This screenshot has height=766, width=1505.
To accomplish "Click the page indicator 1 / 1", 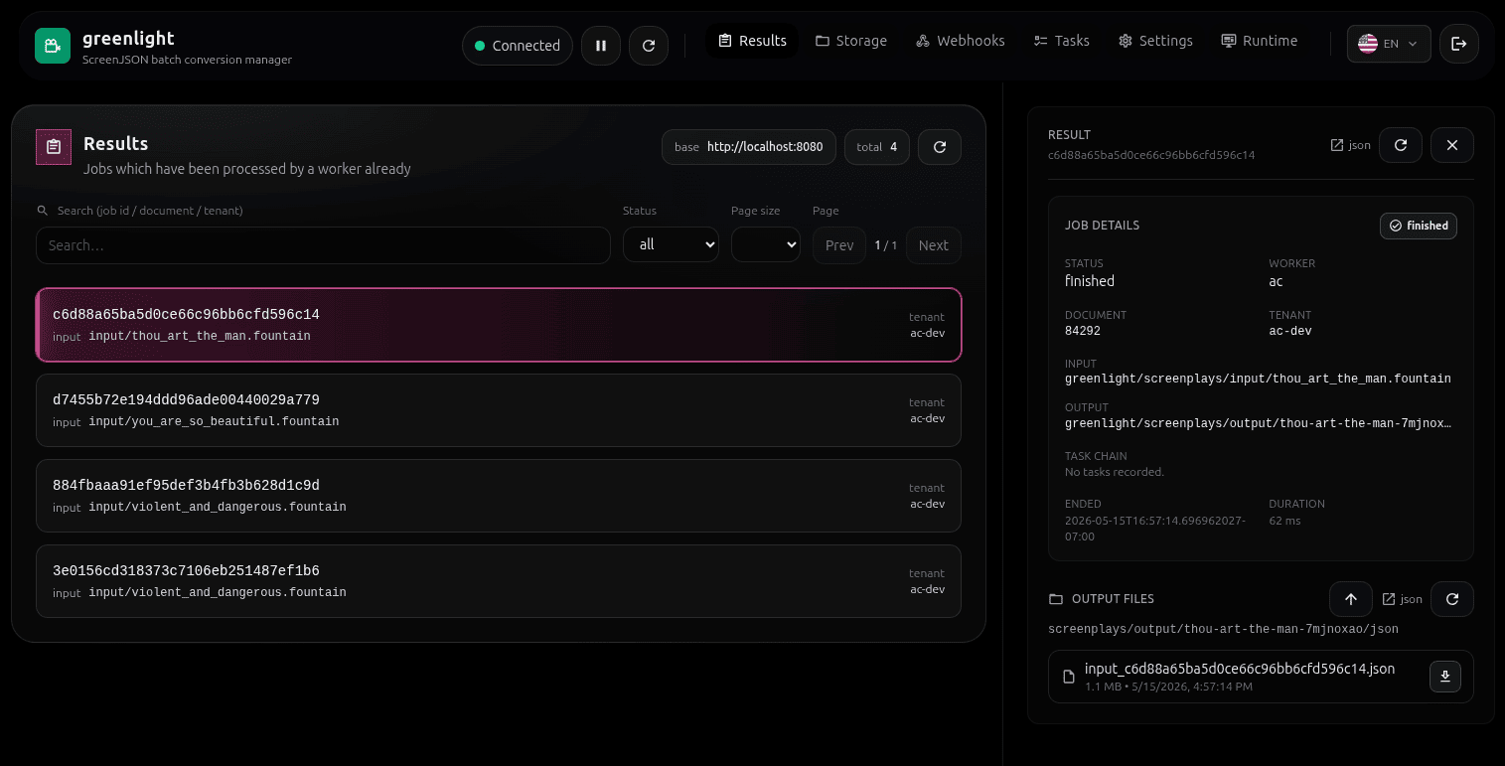I will point(886,245).
